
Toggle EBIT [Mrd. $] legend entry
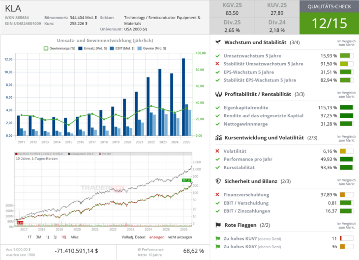(122, 49)
